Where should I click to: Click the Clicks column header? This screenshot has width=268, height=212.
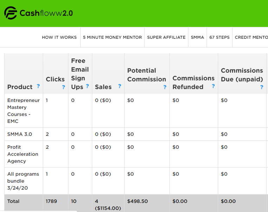click(x=55, y=79)
